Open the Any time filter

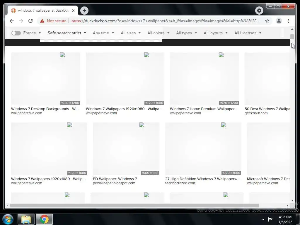103,33
